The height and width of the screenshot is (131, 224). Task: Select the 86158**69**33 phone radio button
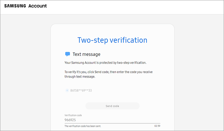point(67,90)
